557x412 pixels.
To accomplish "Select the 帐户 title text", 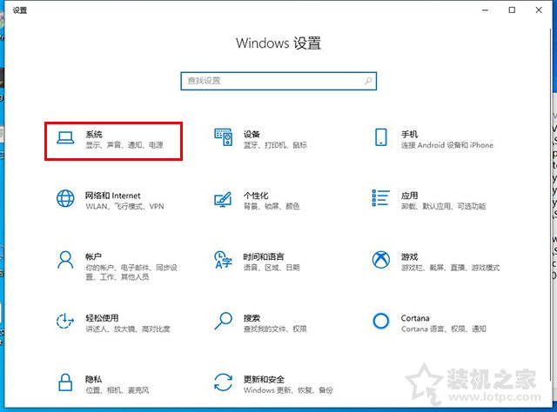I will point(93,256).
